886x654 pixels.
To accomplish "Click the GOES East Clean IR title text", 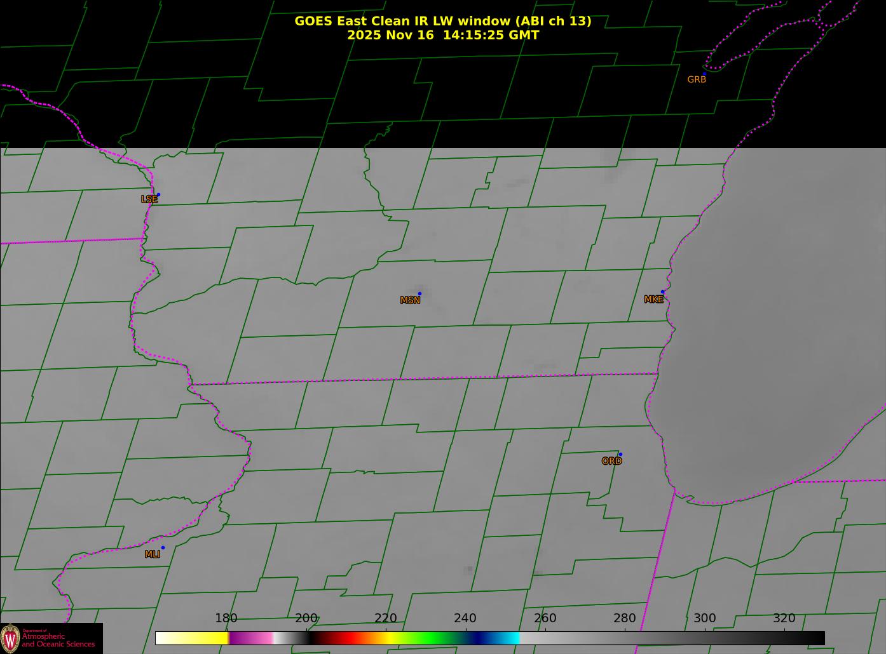I will coord(442,21).
